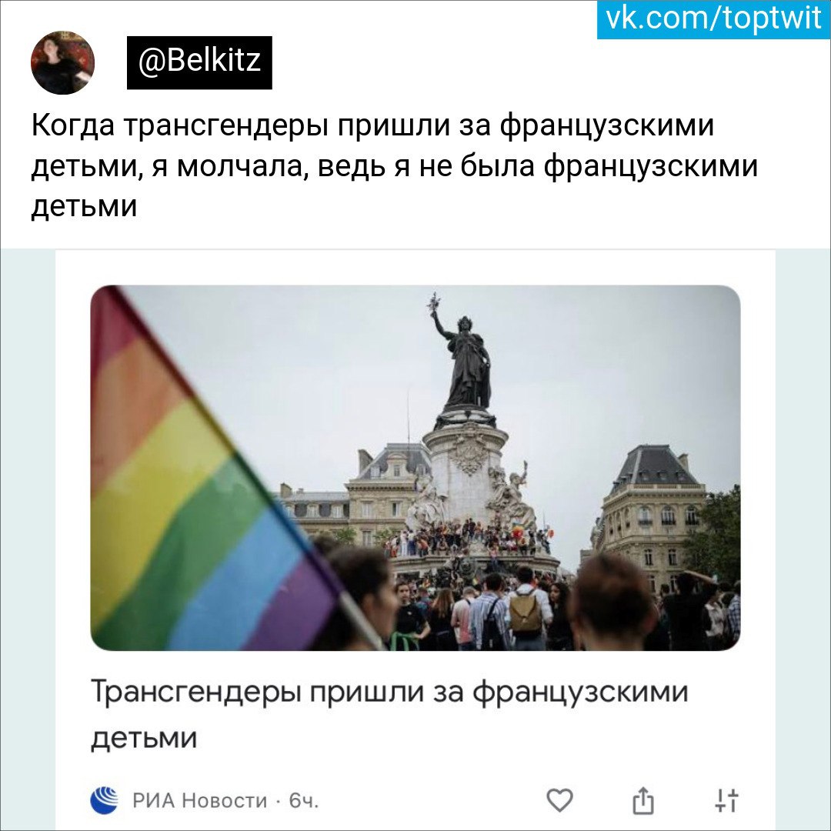831x831 pixels.
Task: Select the tweet text starting with 'Когда трансгендеры'
Action: [x=395, y=165]
